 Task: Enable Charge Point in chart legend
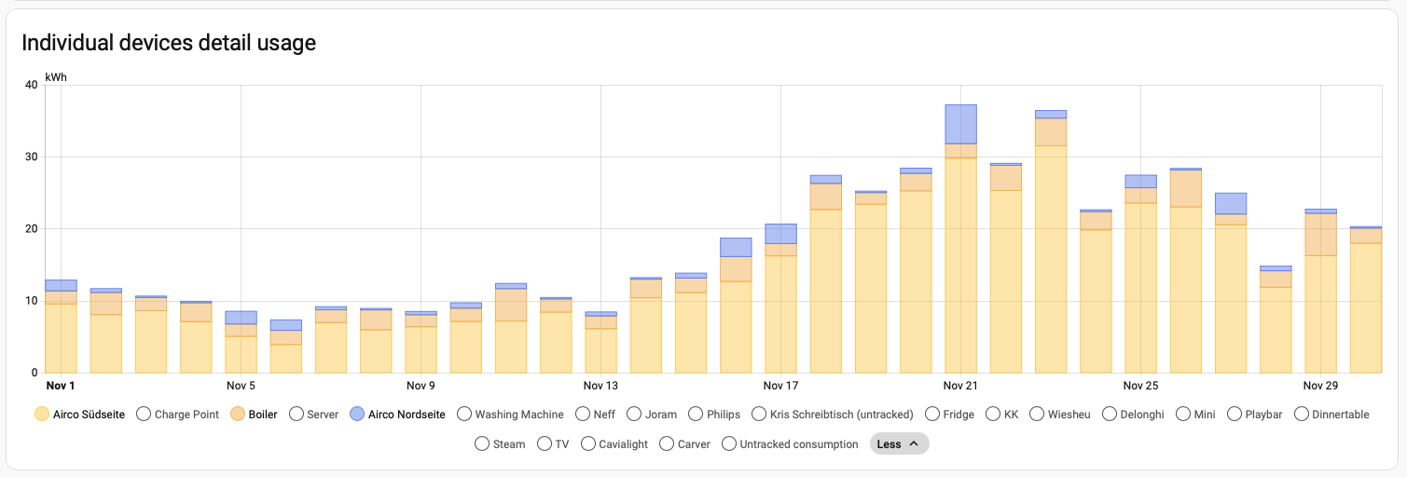(177, 414)
